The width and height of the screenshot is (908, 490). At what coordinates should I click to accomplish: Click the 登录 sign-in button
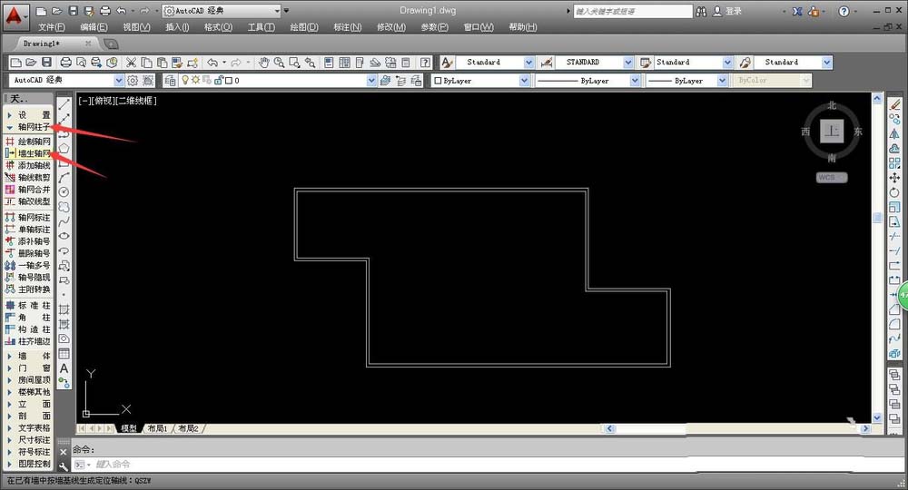tap(726, 11)
